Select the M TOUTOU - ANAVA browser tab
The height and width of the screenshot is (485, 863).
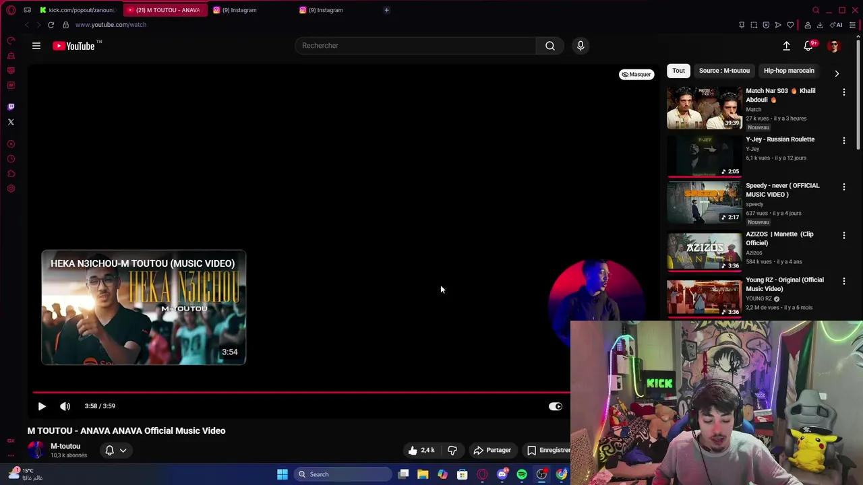pos(165,10)
